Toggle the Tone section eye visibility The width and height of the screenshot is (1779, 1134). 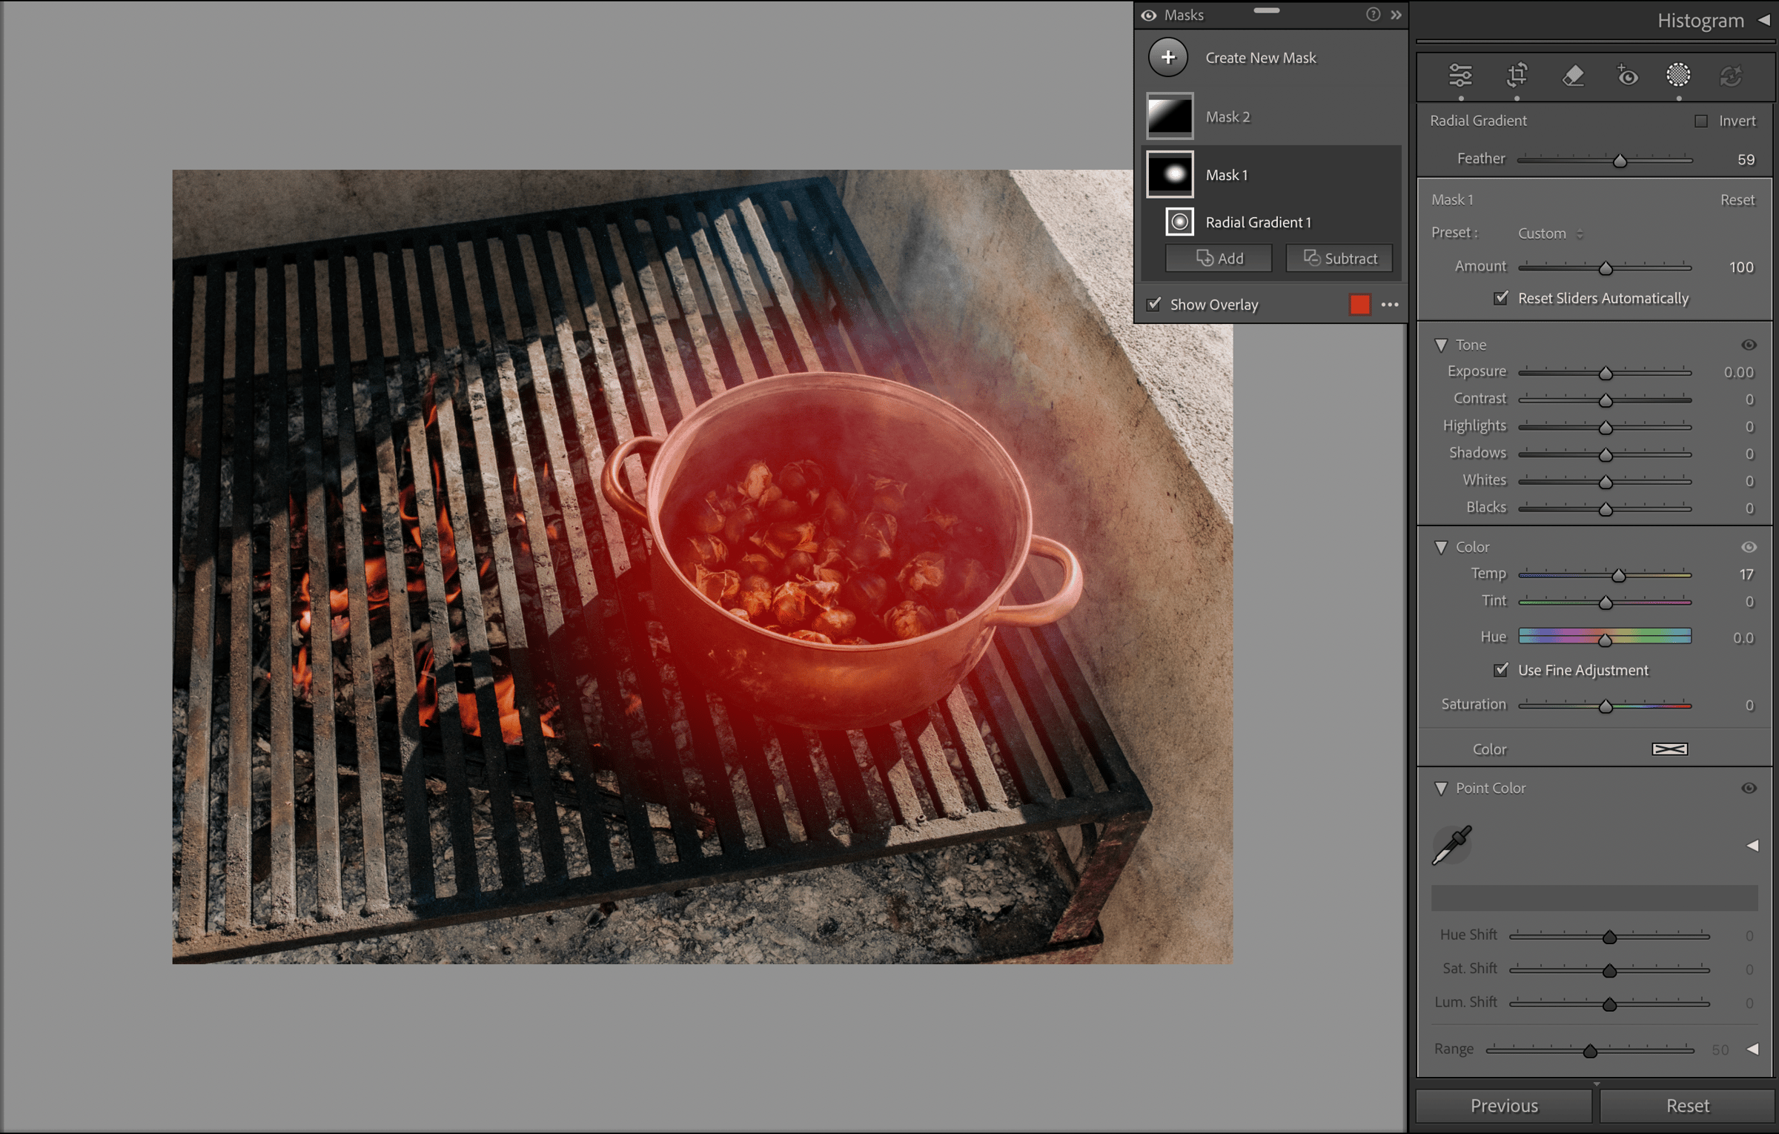(x=1749, y=345)
